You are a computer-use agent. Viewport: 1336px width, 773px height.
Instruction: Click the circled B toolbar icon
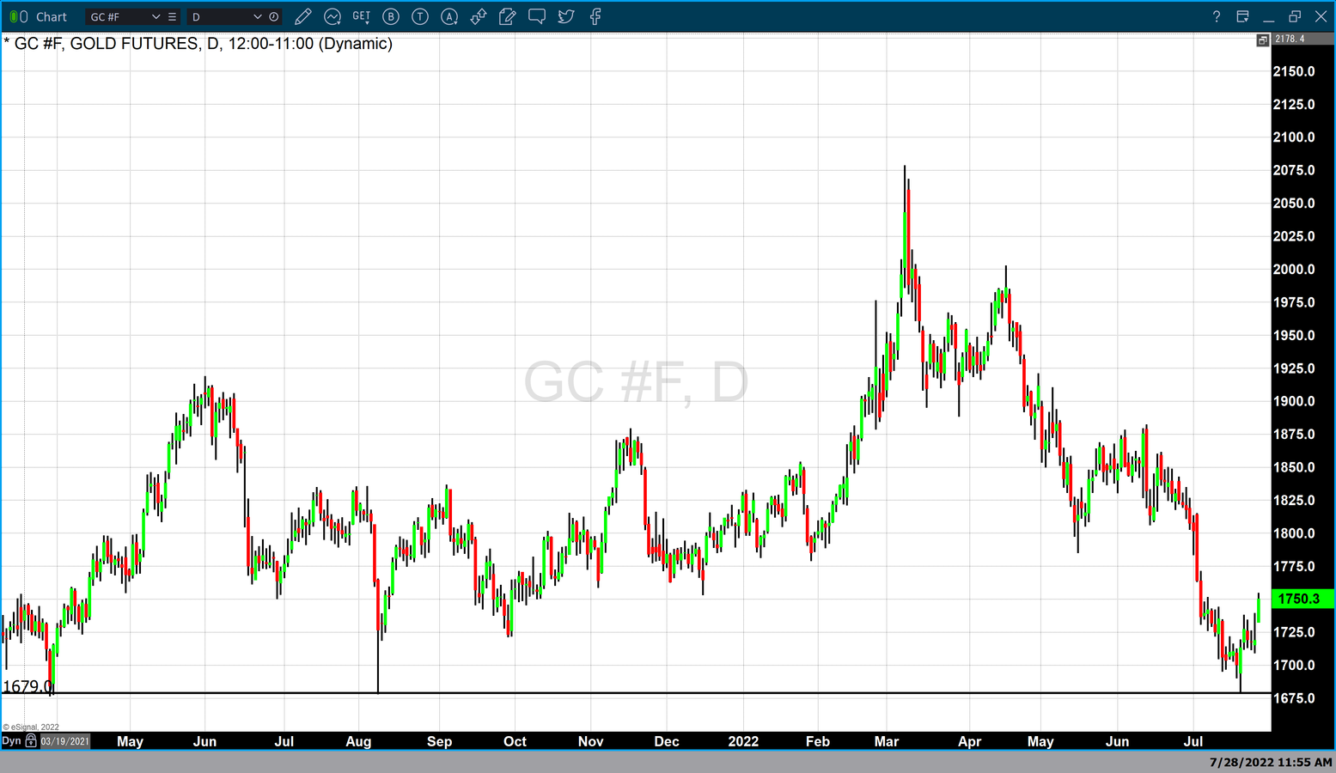pyautogui.click(x=391, y=16)
